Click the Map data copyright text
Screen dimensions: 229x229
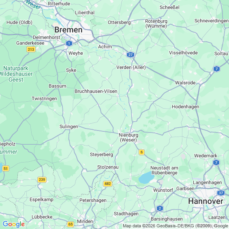(x=175, y=226)
